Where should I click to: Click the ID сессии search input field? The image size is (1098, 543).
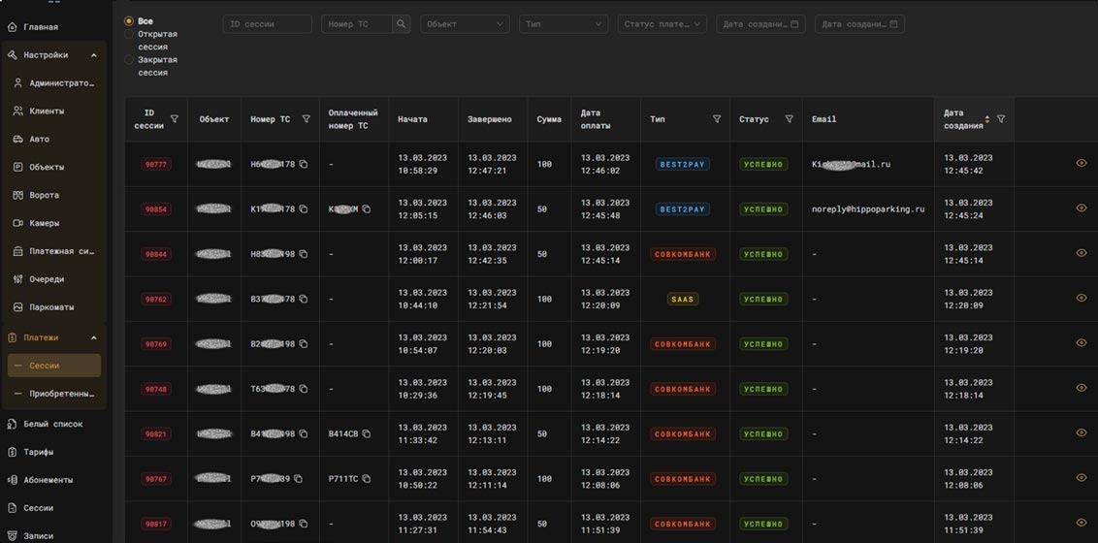pos(267,24)
